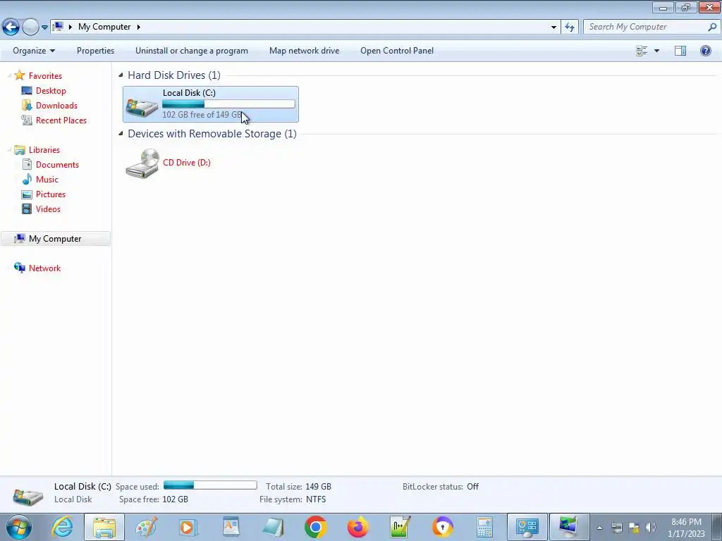Click the network tray icon
Viewport: 722px width, 541px height.
click(x=617, y=528)
